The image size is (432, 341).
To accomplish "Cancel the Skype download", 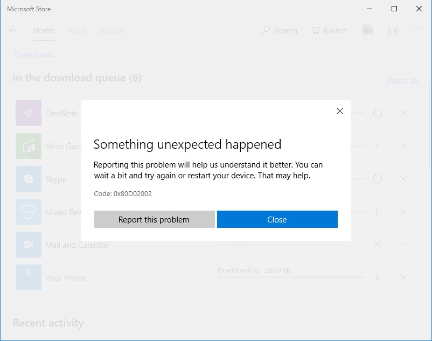I will (x=403, y=179).
